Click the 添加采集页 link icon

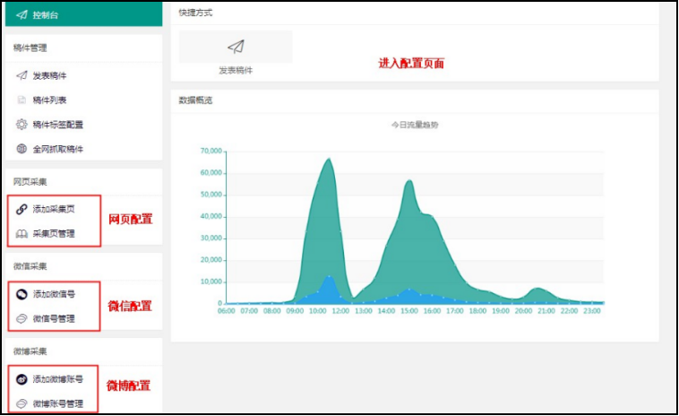pyautogui.click(x=21, y=209)
